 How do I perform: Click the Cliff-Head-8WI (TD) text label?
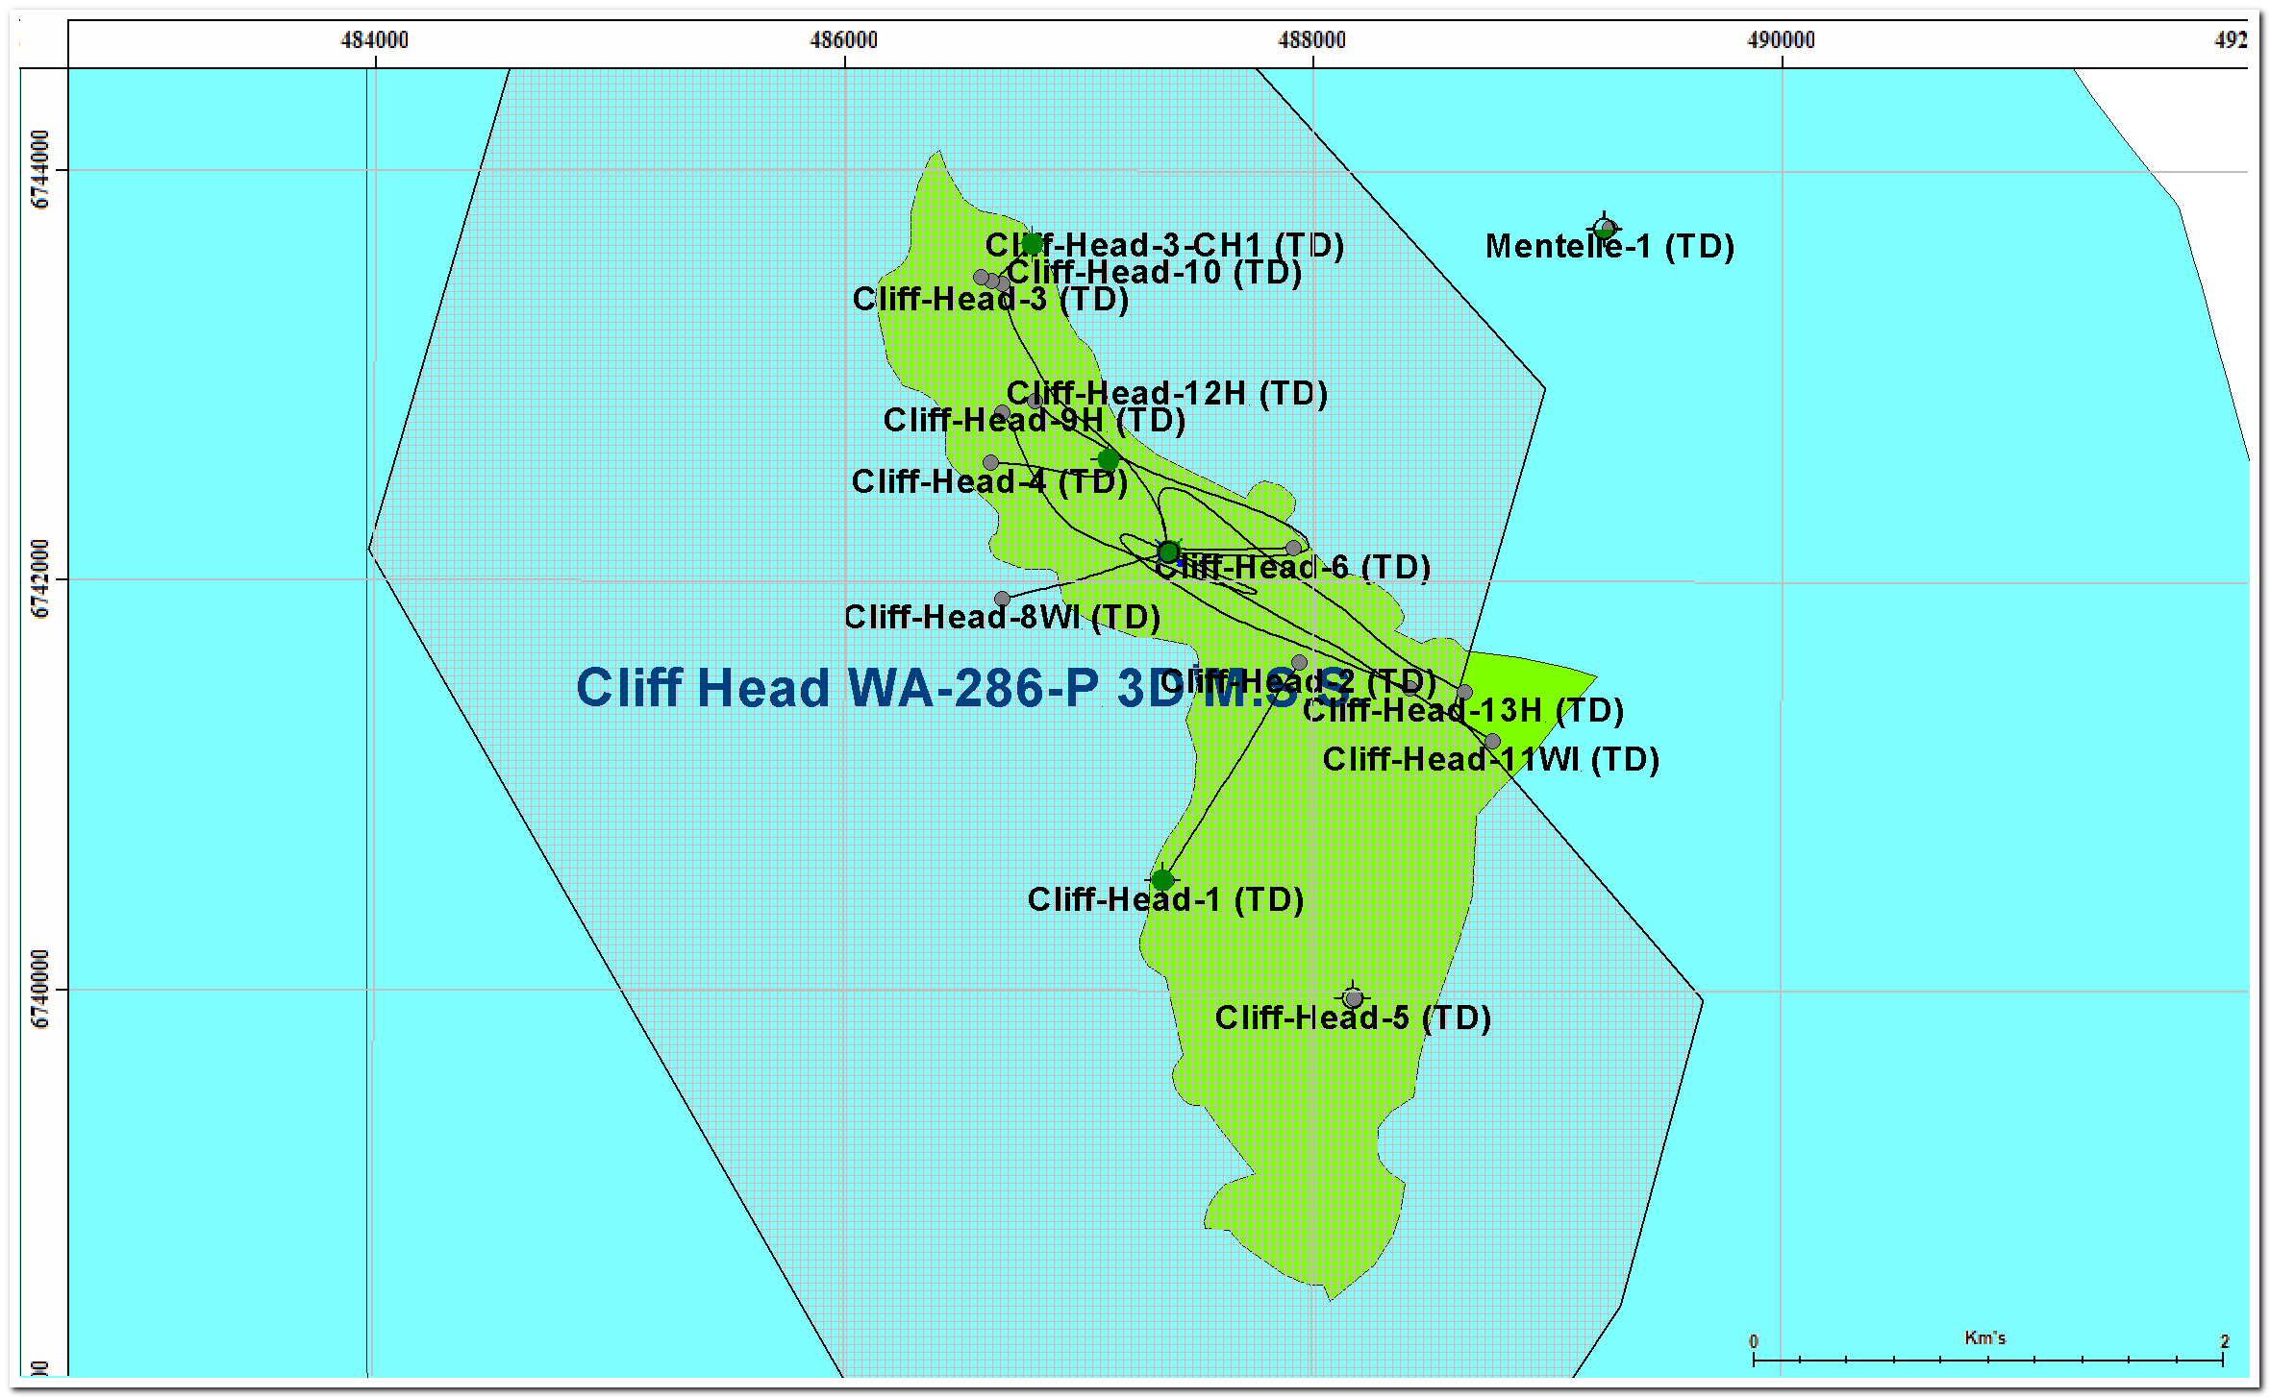pos(1002,617)
